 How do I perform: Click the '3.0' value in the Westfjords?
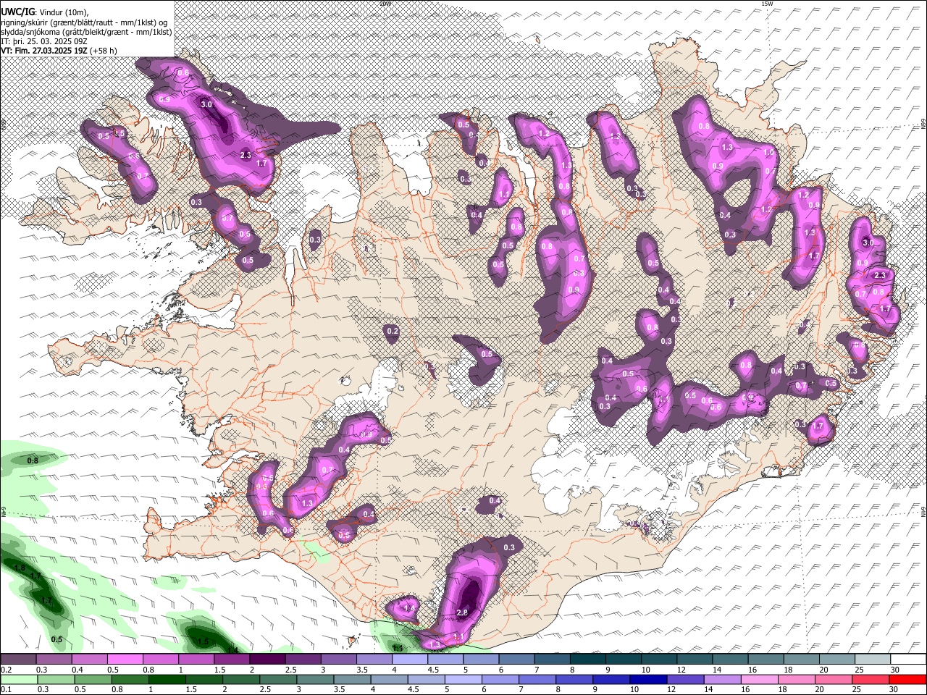pyautogui.click(x=206, y=104)
